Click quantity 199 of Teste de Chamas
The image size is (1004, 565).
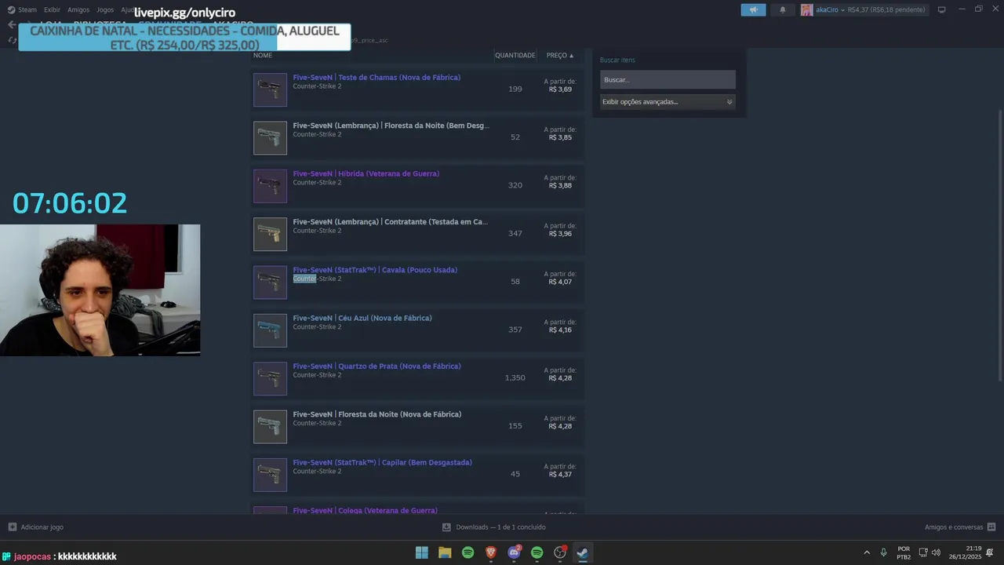pyautogui.click(x=515, y=89)
